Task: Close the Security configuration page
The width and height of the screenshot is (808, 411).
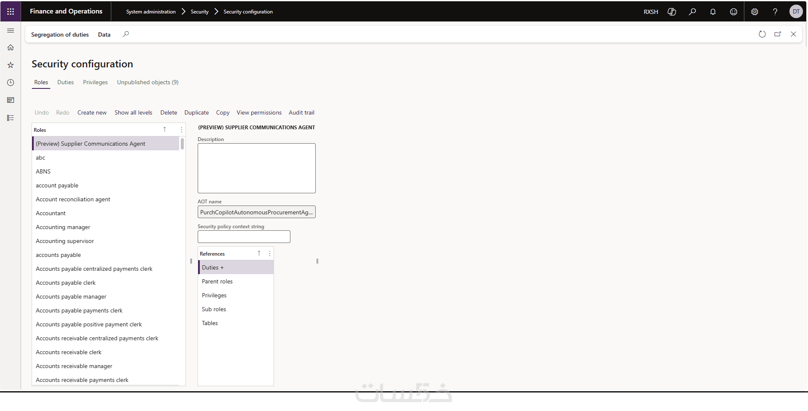Action: point(793,34)
